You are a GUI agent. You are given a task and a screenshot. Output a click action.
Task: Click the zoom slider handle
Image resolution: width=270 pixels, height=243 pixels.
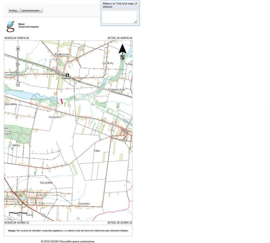pos(18,65)
